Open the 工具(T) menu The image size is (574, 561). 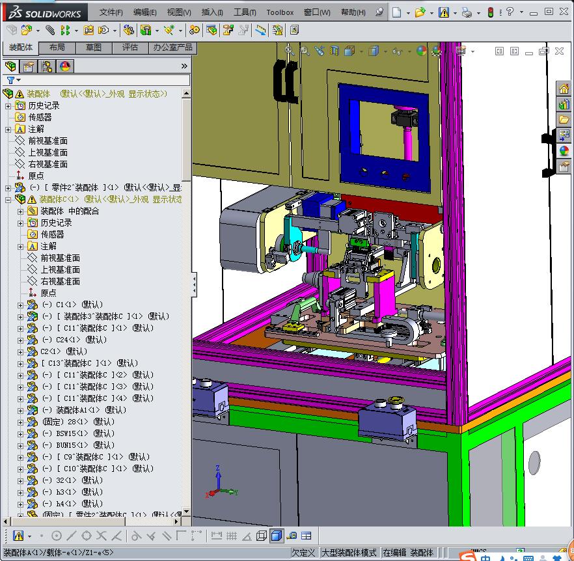pos(245,12)
